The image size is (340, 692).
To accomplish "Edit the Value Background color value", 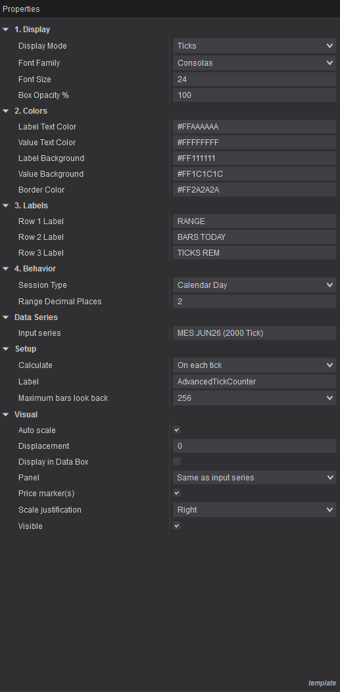I will coord(255,174).
